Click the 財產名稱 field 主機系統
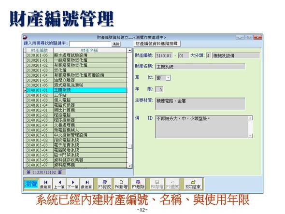The width and height of the screenshot is (285, 214). pos(200,67)
